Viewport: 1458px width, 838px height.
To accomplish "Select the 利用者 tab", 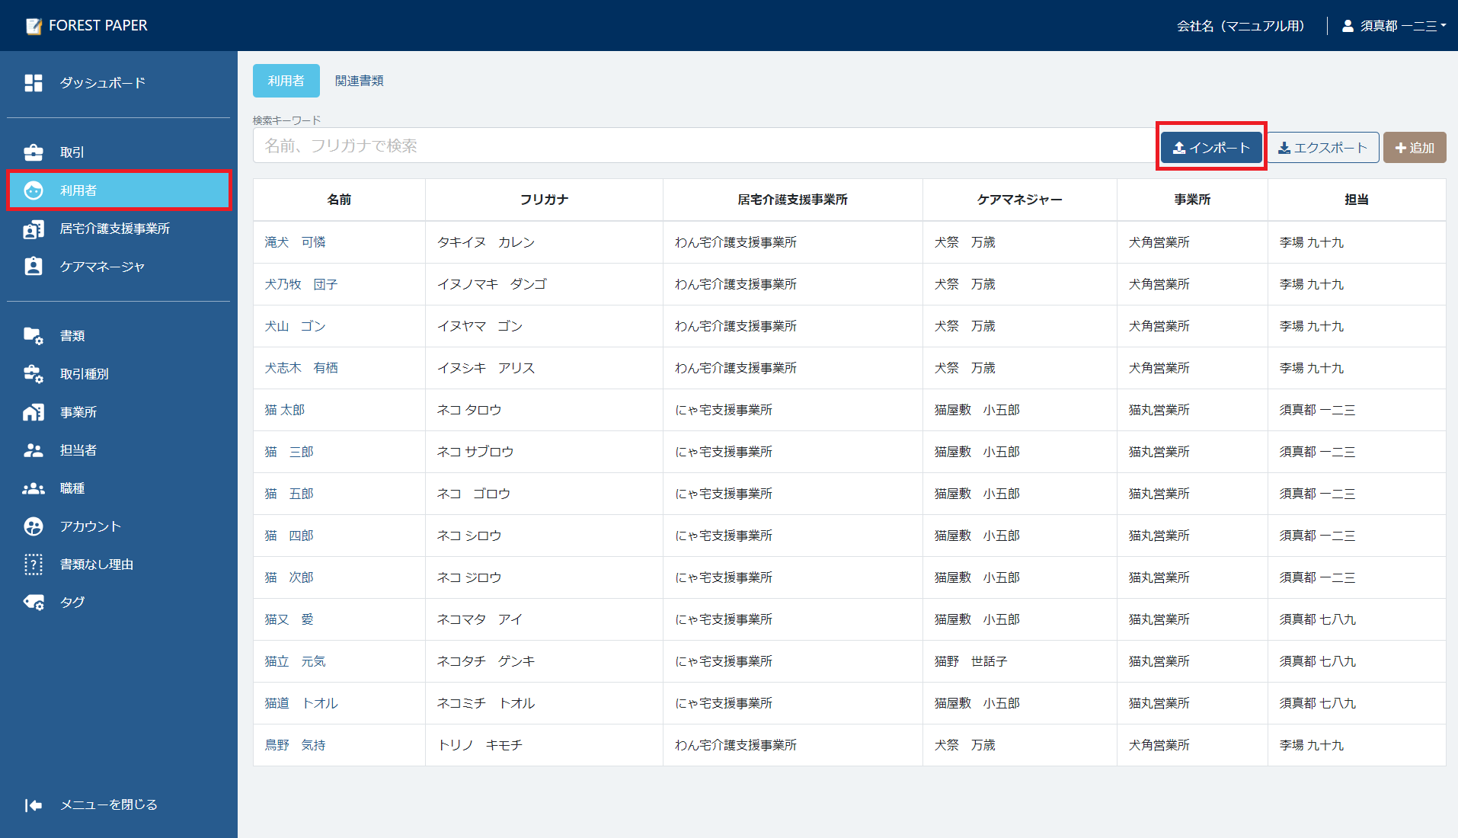I will tap(286, 81).
